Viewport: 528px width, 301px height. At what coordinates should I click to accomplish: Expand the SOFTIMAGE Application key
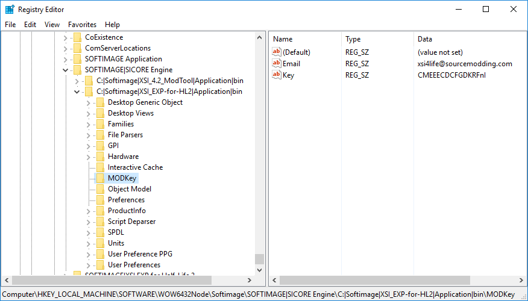click(65, 60)
